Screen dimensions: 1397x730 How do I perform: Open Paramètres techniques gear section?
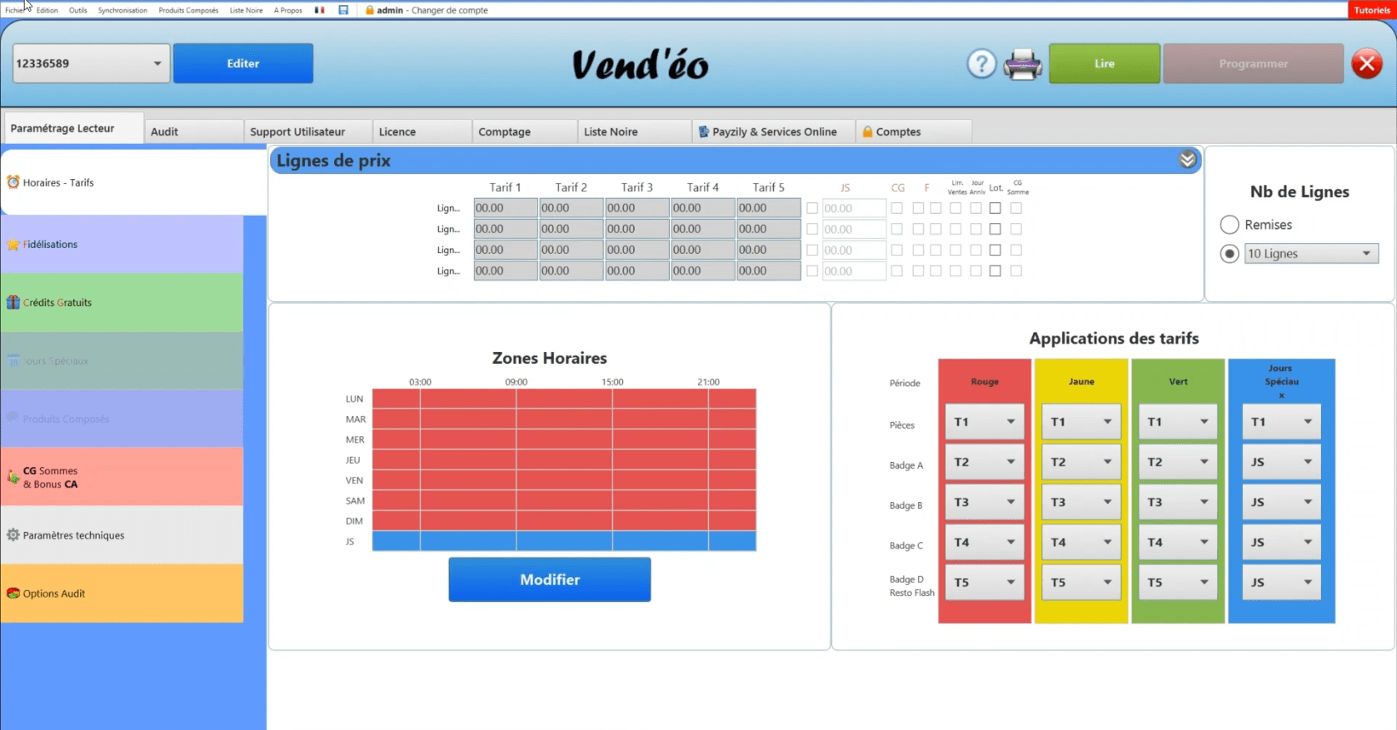pyautogui.click(x=122, y=535)
